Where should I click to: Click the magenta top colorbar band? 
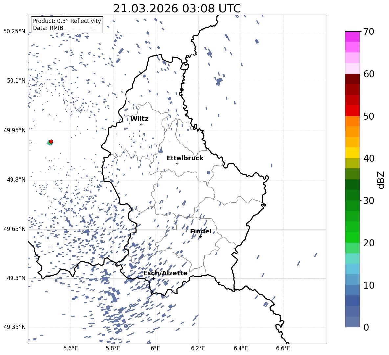click(x=352, y=37)
